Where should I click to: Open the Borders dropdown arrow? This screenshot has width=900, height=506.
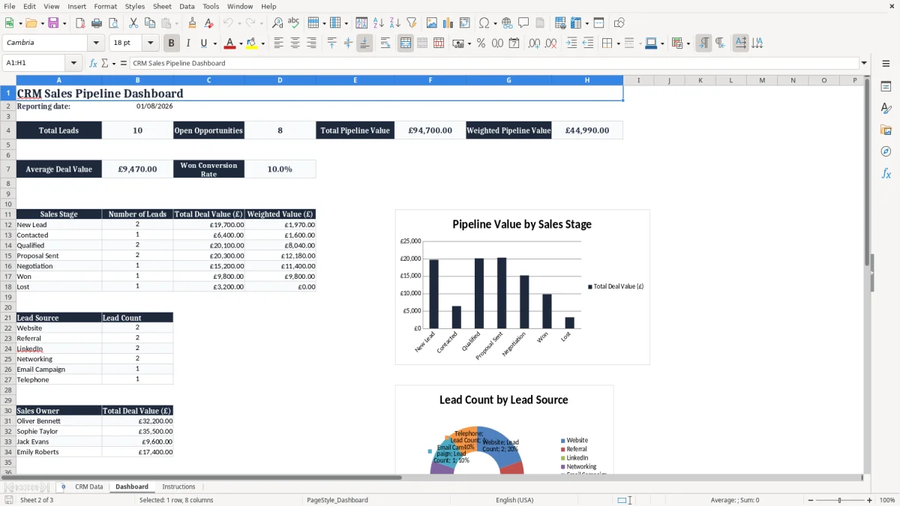click(618, 43)
